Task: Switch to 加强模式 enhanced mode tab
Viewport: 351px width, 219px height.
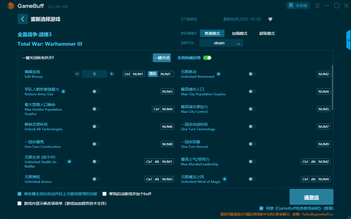Action: point(239,33)
